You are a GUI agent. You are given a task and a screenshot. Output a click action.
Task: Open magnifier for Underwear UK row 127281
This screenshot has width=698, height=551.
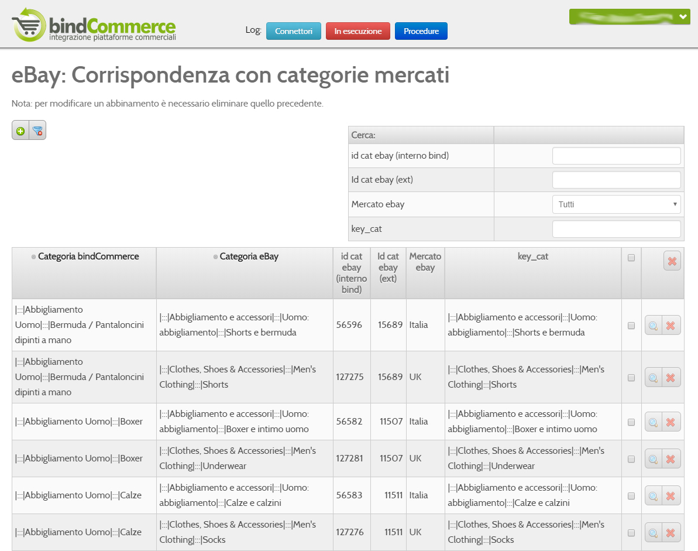coord(653,459)
